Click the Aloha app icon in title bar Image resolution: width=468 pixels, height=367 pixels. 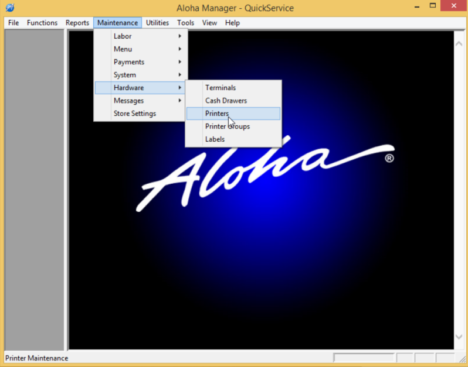pyautogui.click(x=10, y=8)
